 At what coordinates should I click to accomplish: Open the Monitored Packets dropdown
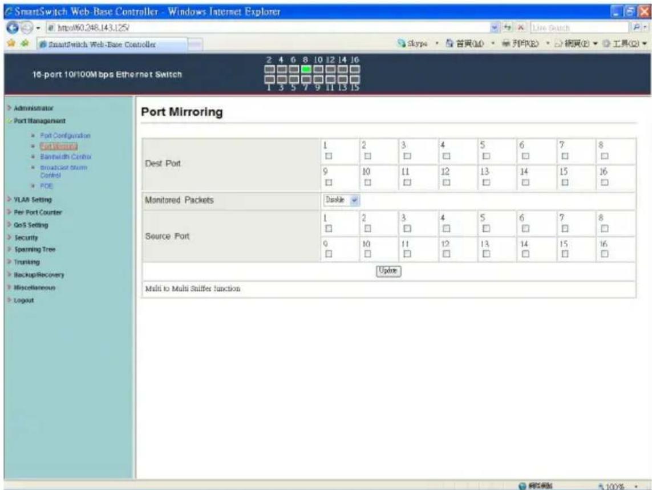point(341,200)
